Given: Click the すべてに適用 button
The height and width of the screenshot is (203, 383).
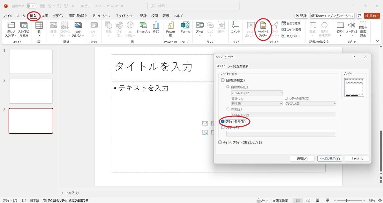Looking at the screenshot, I should coord(330,158).
